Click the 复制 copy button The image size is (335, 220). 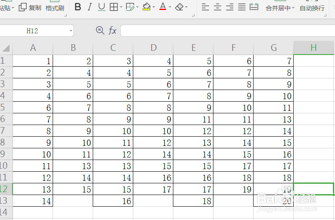tap(30, 7)
